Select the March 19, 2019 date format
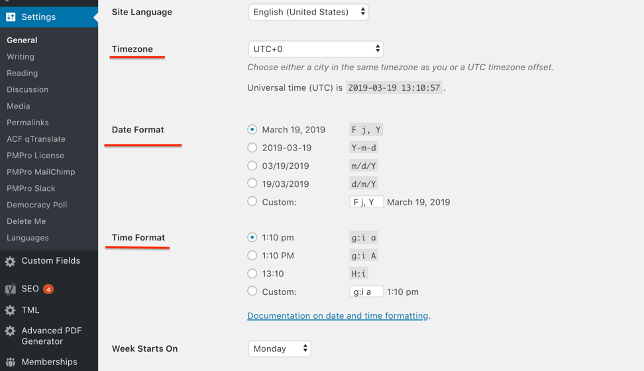 [252, 129]
